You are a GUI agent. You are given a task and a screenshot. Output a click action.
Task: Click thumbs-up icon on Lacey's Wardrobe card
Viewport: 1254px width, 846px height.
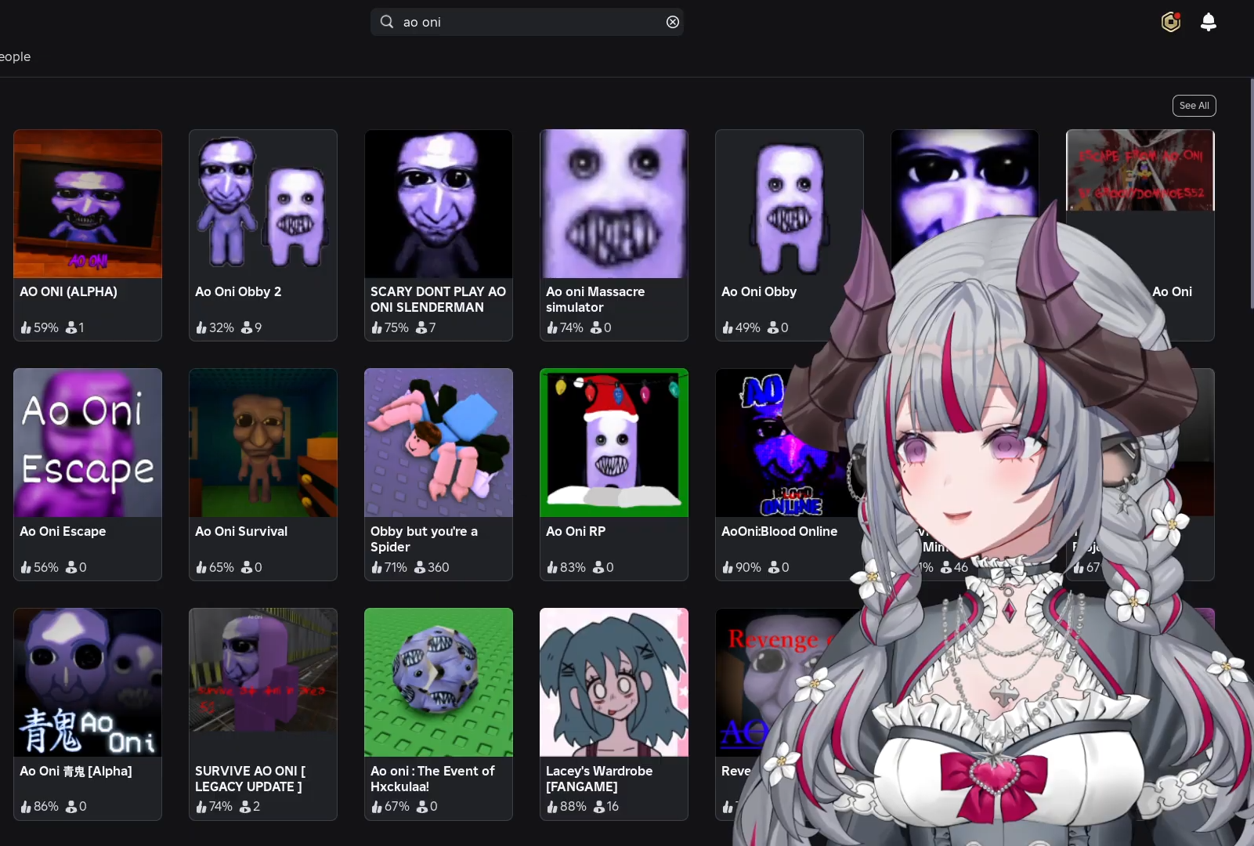point(552,807)
